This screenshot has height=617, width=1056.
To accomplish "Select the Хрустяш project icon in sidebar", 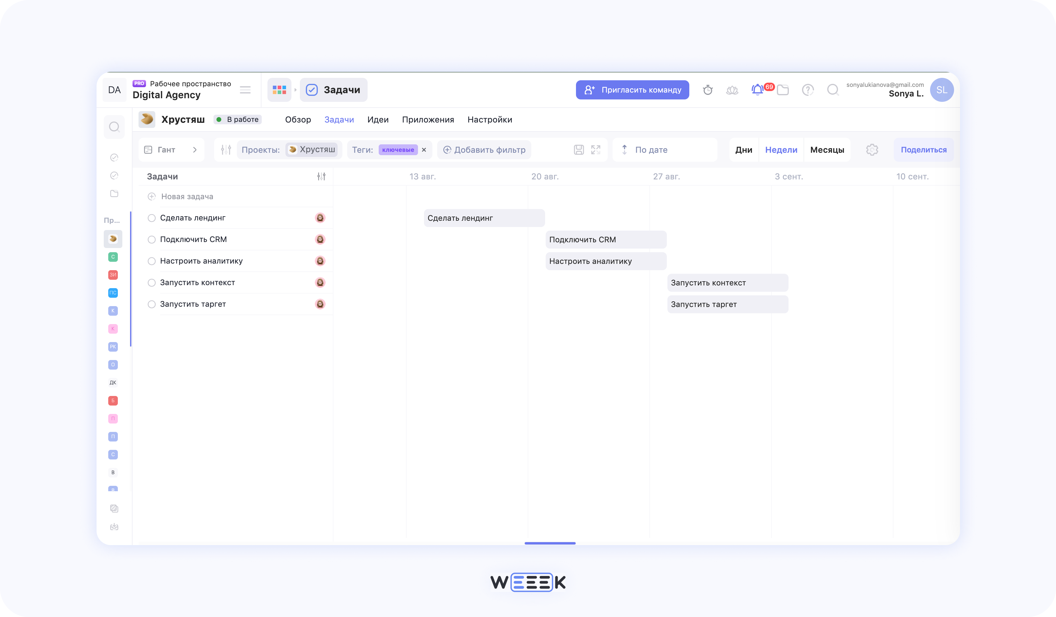I will pyautogui.click(x=113, y=239).
